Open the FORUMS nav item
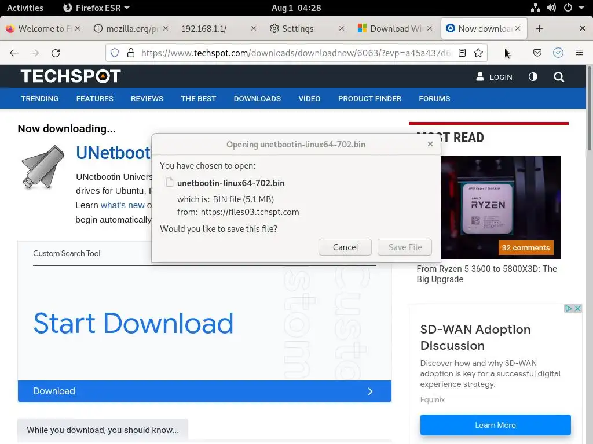This screenshot has width=593, height=444. coord(434,98)
